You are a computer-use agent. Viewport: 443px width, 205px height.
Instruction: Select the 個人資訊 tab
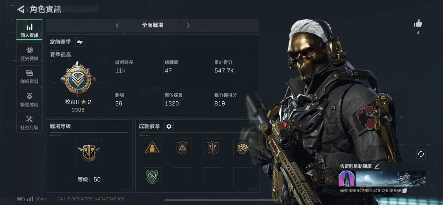(29, 30)
